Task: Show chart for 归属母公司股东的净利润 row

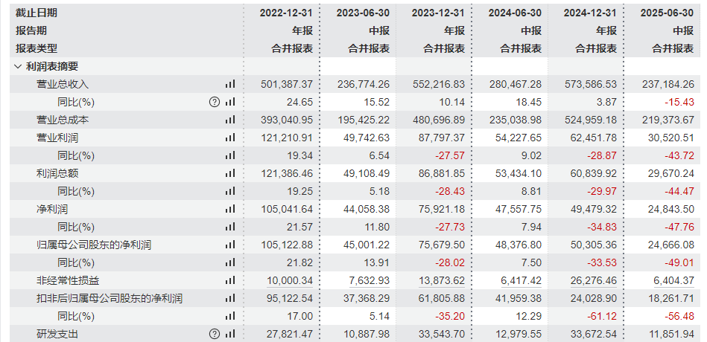Action: click(229, 245)
